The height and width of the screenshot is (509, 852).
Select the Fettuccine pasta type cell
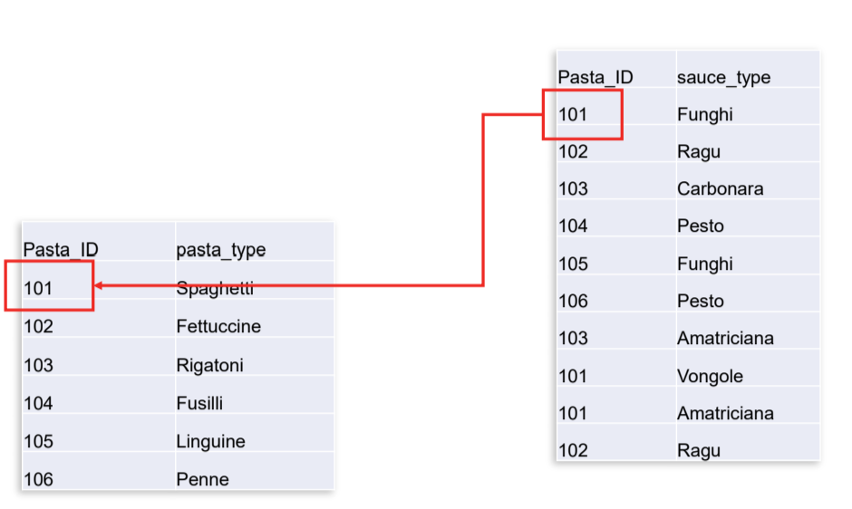[x=218, y=326]
